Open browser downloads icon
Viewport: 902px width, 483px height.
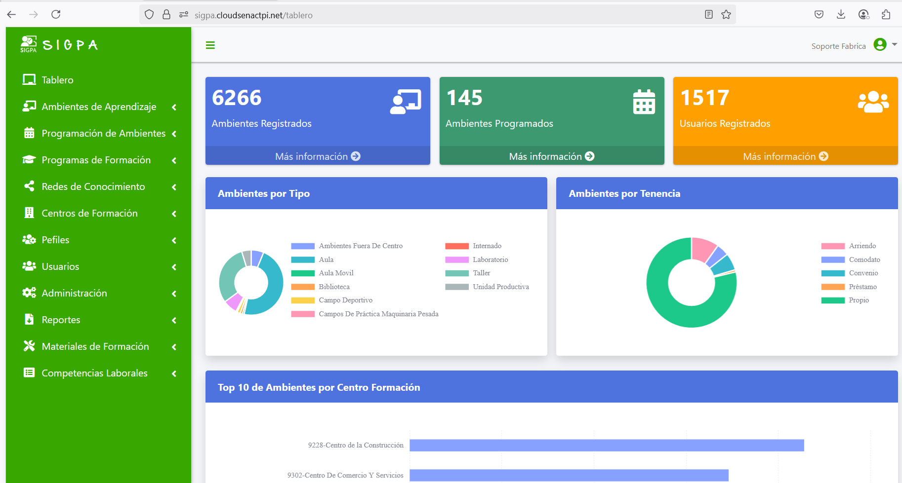click(x=841, y=15)
